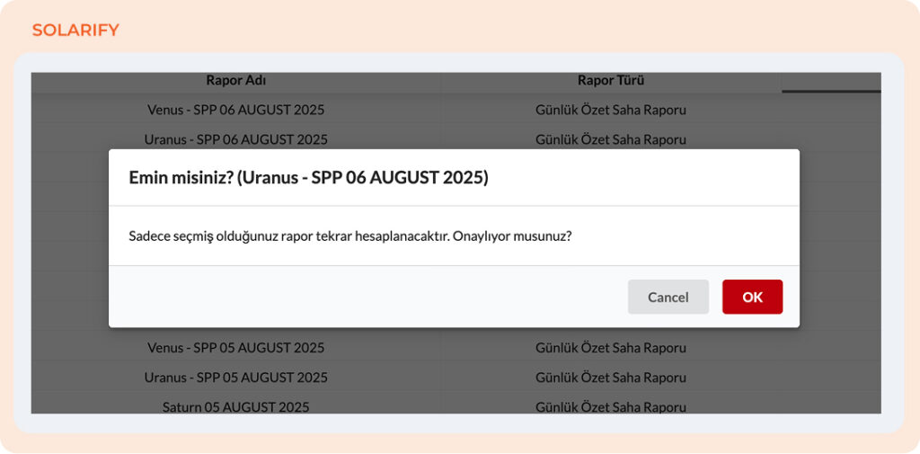Open the Venus - SPP 05 AUGUST 2025 report
Screen dimensions: 920x454
(x=235, y=347)
